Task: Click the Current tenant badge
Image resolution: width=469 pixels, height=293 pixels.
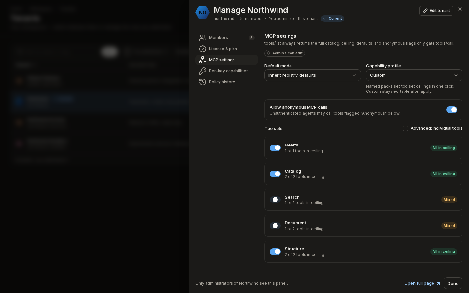Action: [x=333, y=19]
